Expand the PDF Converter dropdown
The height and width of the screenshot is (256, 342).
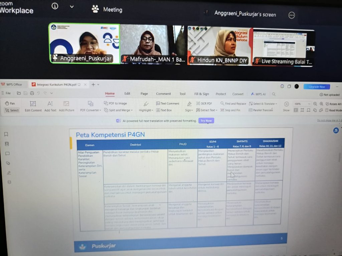click(91, 110)
